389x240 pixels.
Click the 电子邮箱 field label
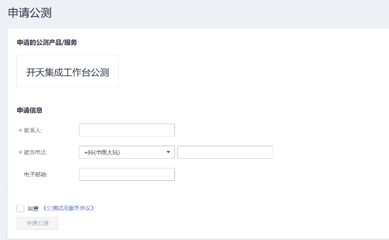point(36,175)
